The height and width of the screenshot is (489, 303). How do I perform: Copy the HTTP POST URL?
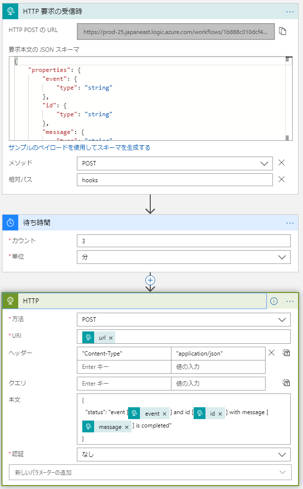point(283,32)
